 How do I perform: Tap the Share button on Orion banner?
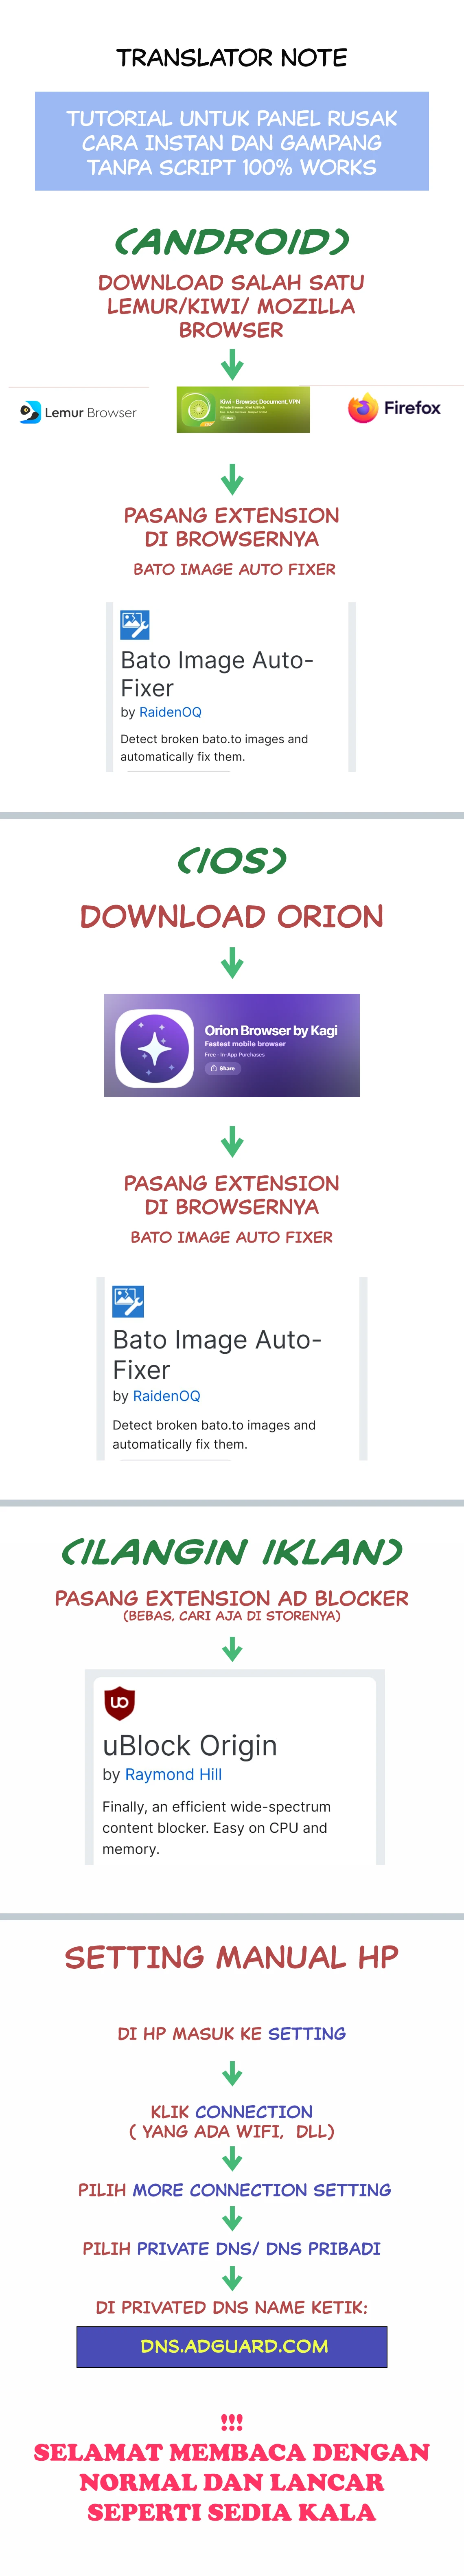tap(223, 1068)
